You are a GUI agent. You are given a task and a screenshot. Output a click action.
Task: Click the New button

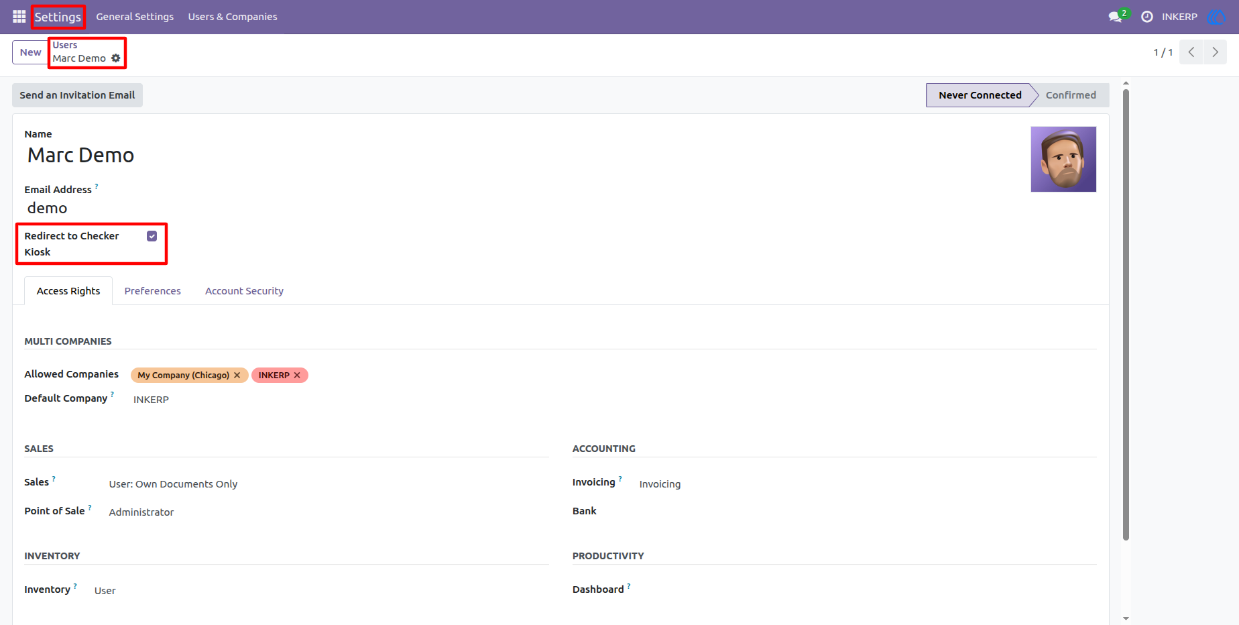[30, 52]
